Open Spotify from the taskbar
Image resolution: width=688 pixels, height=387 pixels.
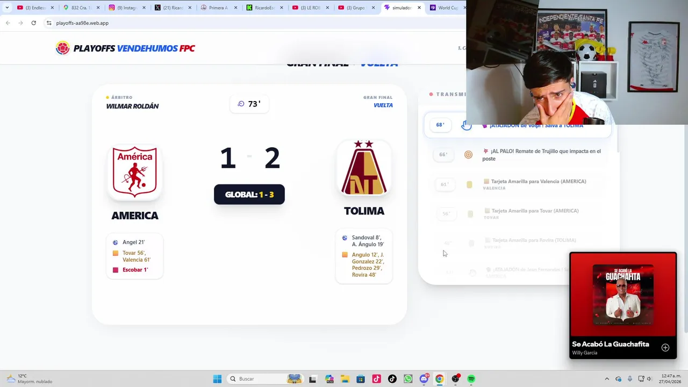(x=471, y=379)
